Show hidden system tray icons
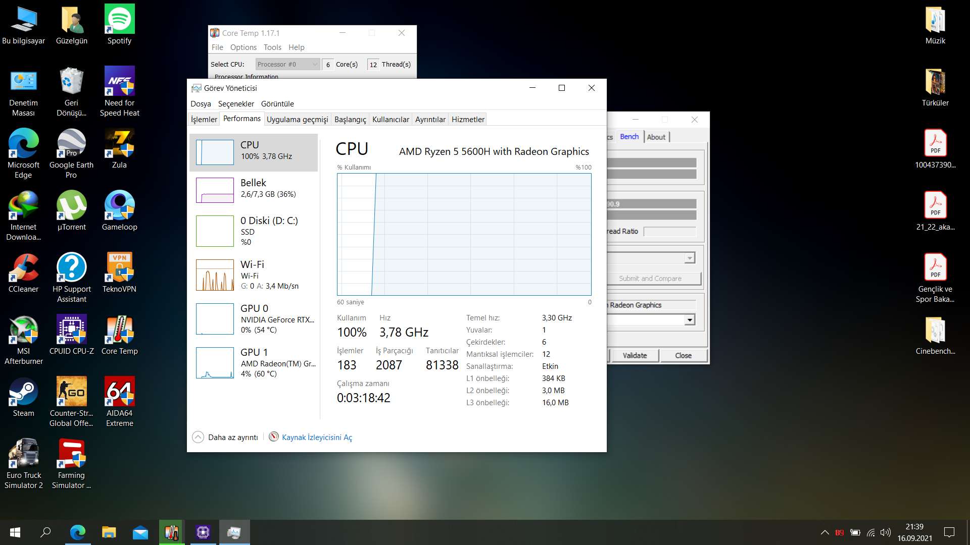The width and height of the screenshot is (970, 545). coord(825,532)
